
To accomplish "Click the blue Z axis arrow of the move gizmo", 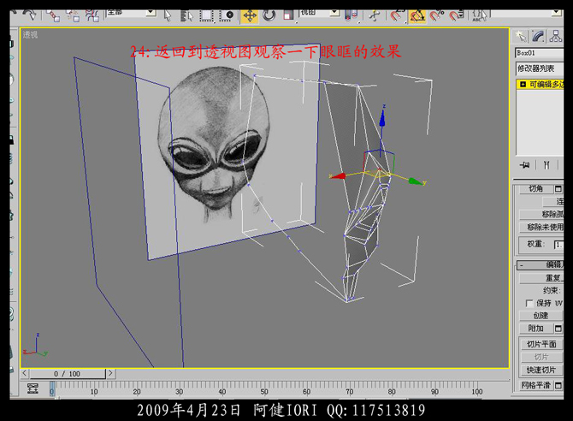I will (x=382, y=117).
